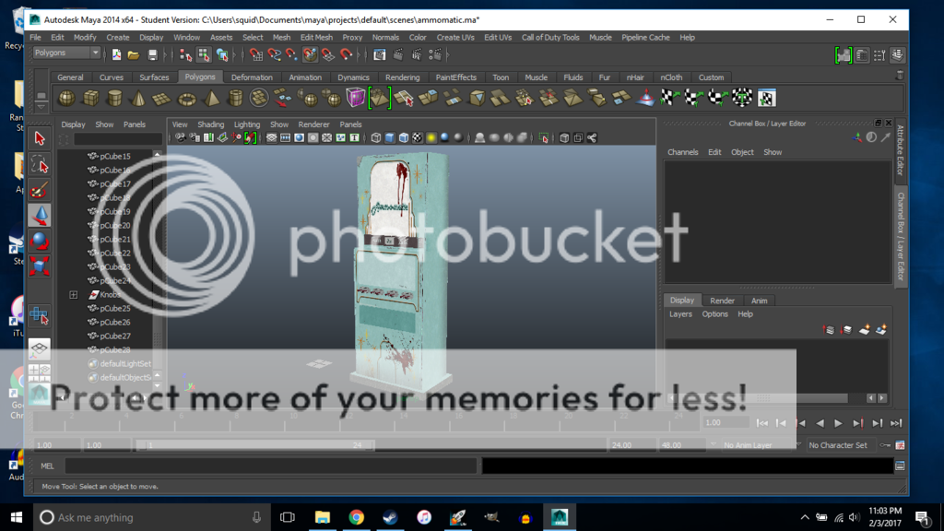
Task: Switch to the Animation shelf tab
Action: click(x=304, y=77)
